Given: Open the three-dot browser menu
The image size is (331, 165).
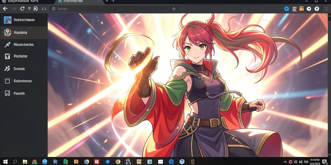Looking at the screenshot, I should [x=327, y=9].
